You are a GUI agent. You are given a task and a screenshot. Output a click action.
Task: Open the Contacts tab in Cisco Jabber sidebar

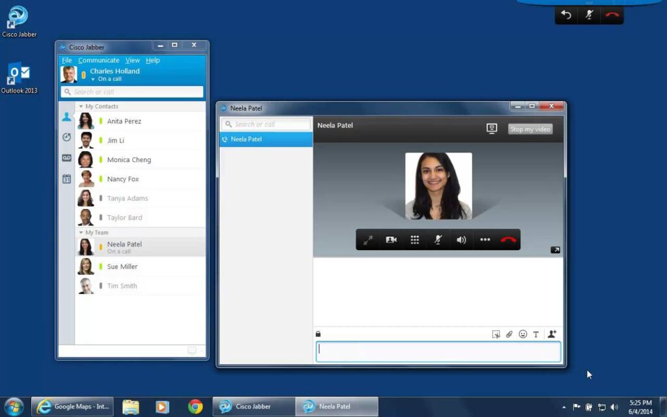coord(67,117)
